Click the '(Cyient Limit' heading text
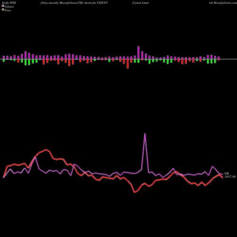Viewport: 237px width, 237px height. pyautogui.click(x=140, y=3)
